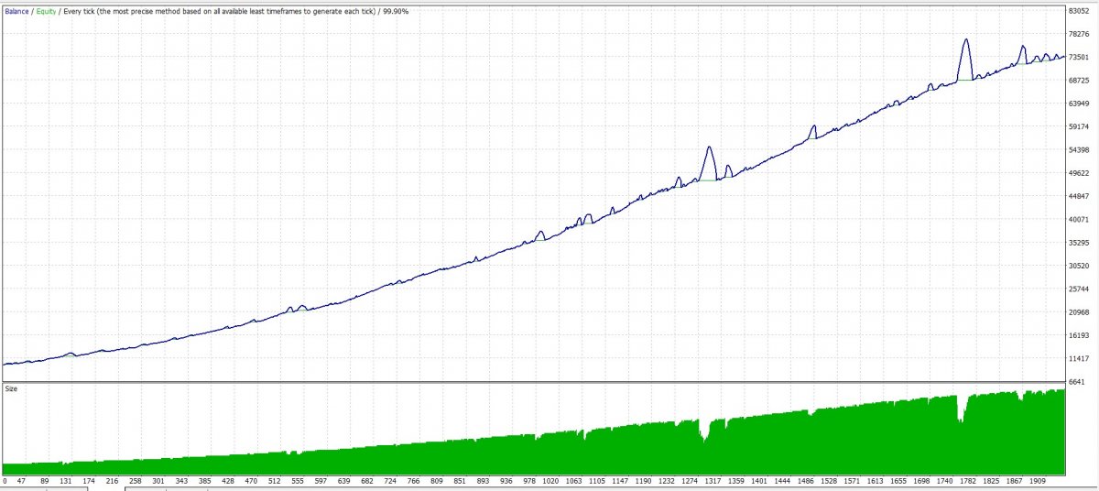1099x491 pixels.
Task: Click trade number 47 on the horizontal axis
Action: (x=21, y=480)
